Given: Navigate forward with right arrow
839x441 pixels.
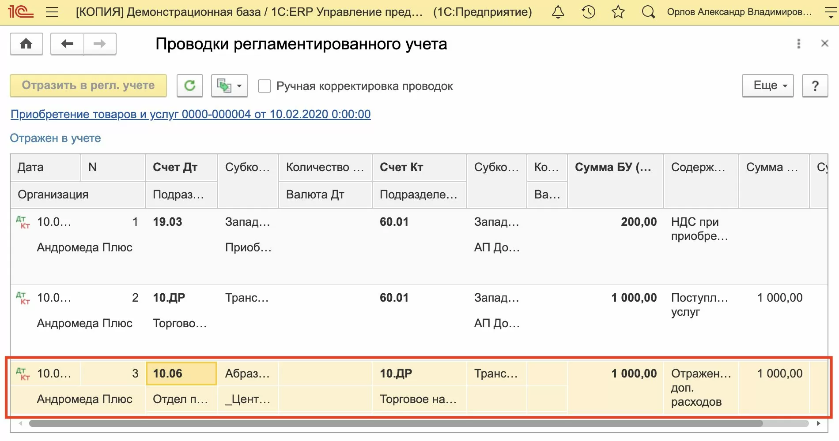Looking at the screenshot, I should click(x=100, y=44).
